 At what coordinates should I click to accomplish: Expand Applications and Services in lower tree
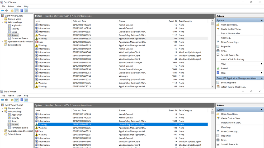tap(2, 131)
